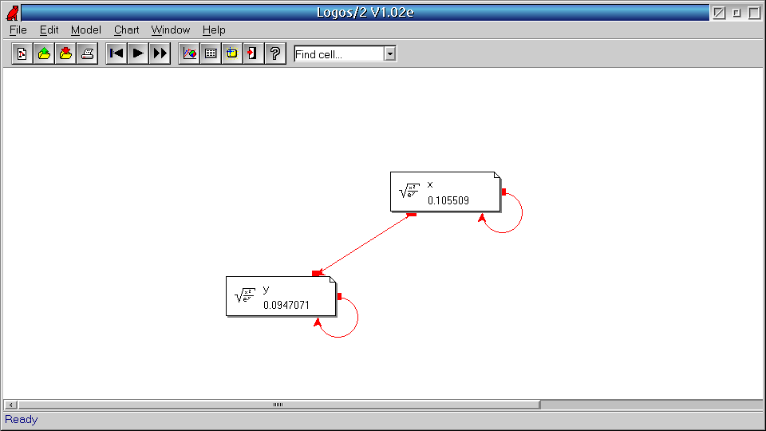The width and height of the screenshot is (766, 431).
Task: Expand the Find cell dropdown arrow
Action: pos(390,54)
